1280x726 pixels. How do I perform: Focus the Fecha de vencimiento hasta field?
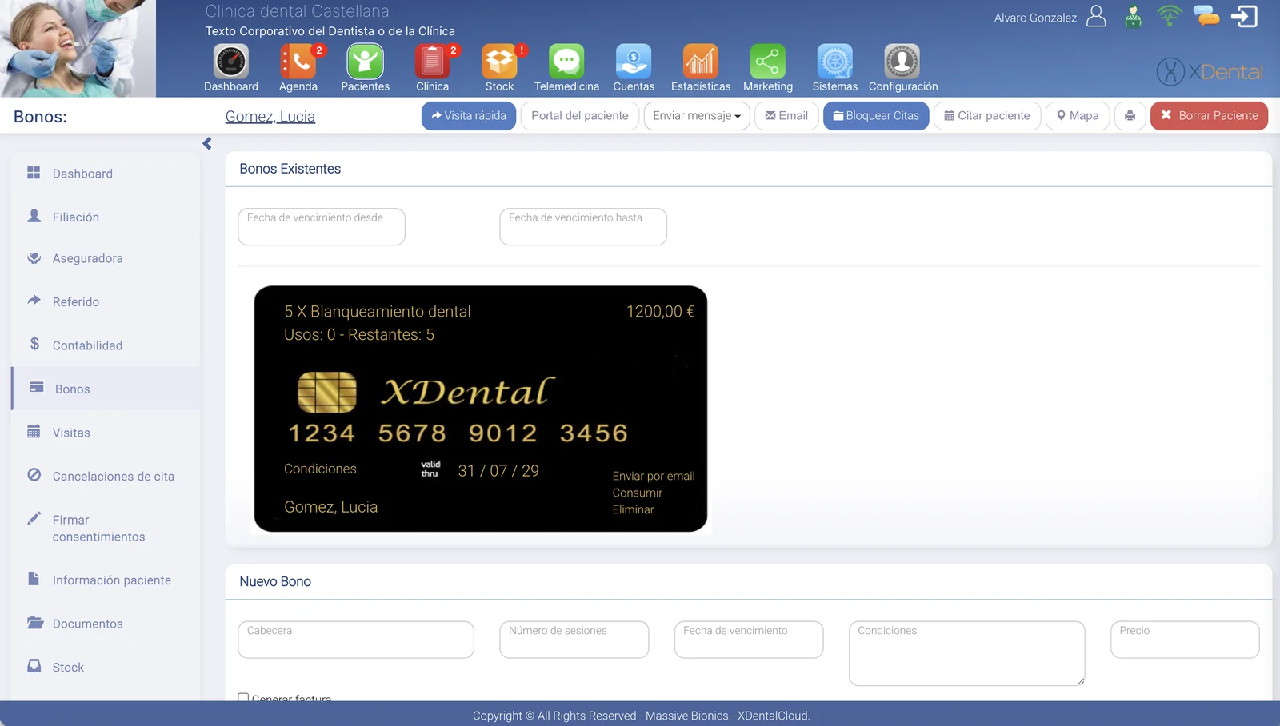click(x=583, y=226)
